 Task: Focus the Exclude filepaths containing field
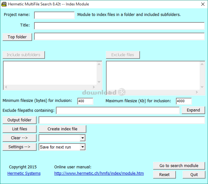(x=118, y=111)
